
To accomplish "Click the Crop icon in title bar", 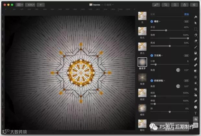I will pos(166,5).
